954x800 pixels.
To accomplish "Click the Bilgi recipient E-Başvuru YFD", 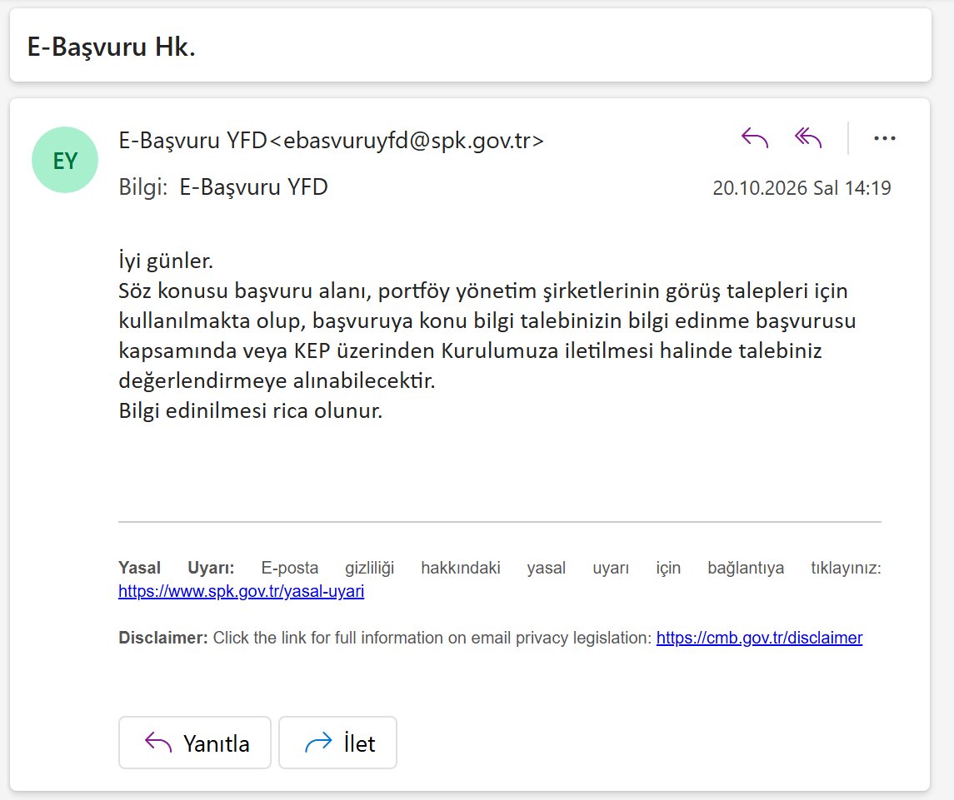I will pyautogui.click(x=254, y=186).
